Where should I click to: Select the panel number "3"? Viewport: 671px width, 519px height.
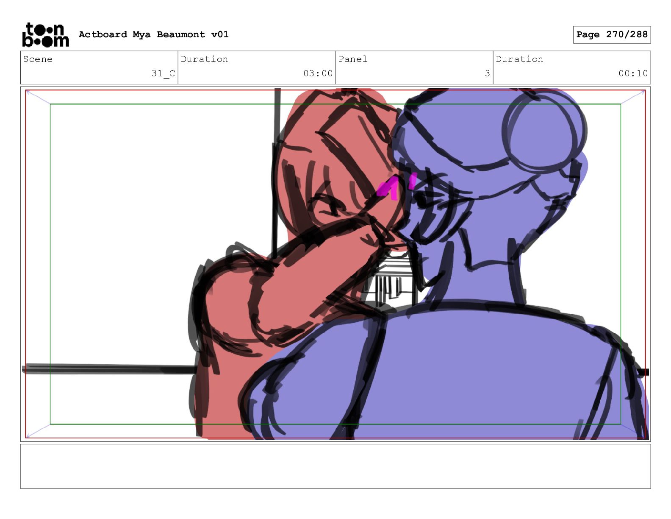487,73
